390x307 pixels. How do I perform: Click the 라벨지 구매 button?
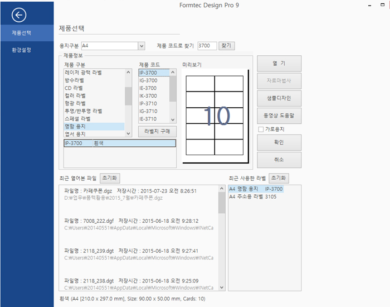pyautogui.click(x=157, y=132)
